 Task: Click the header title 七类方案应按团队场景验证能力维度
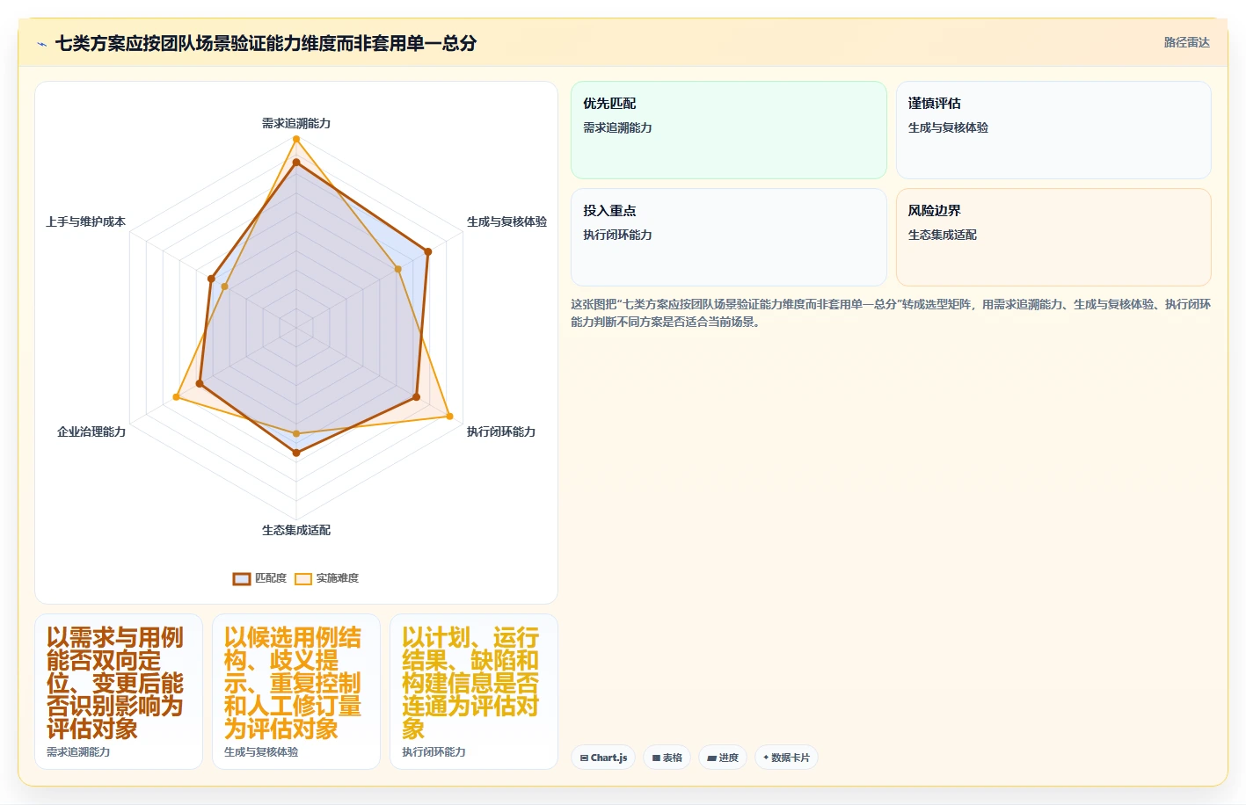pos(266,43)
